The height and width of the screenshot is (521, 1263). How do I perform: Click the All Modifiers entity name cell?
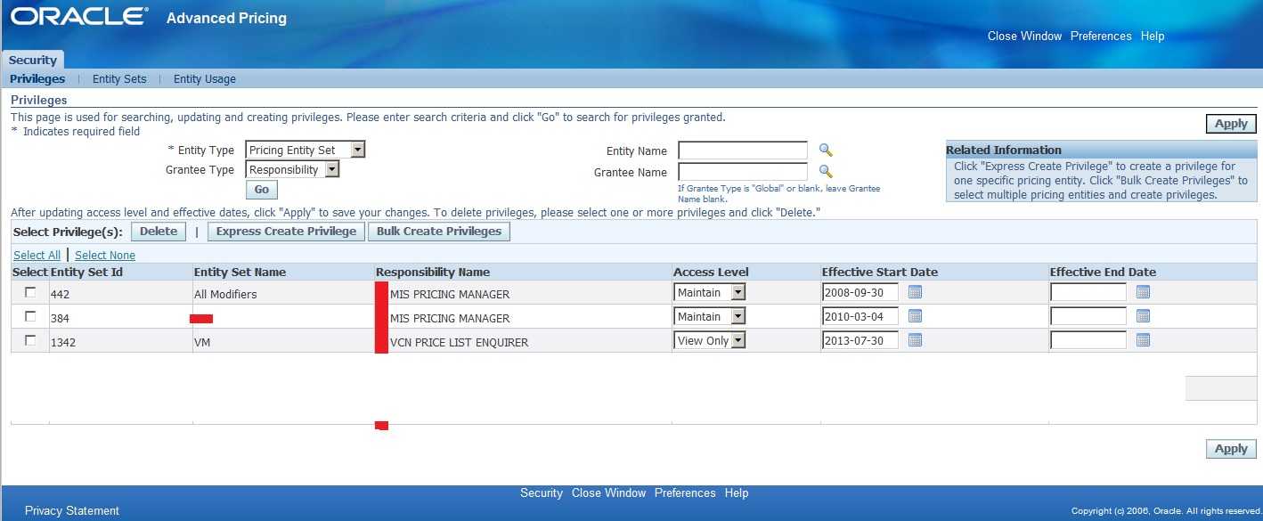(225, 294)
